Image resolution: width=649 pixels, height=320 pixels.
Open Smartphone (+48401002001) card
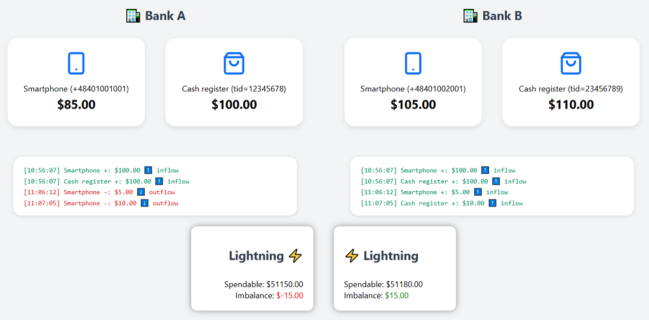tap(413, 82)
